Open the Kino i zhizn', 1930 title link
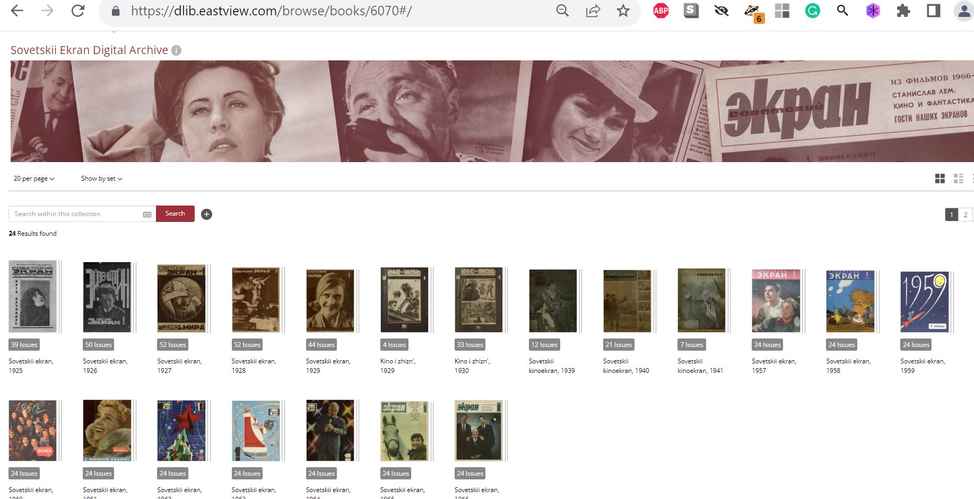974x499 pixels. point(472,366)
